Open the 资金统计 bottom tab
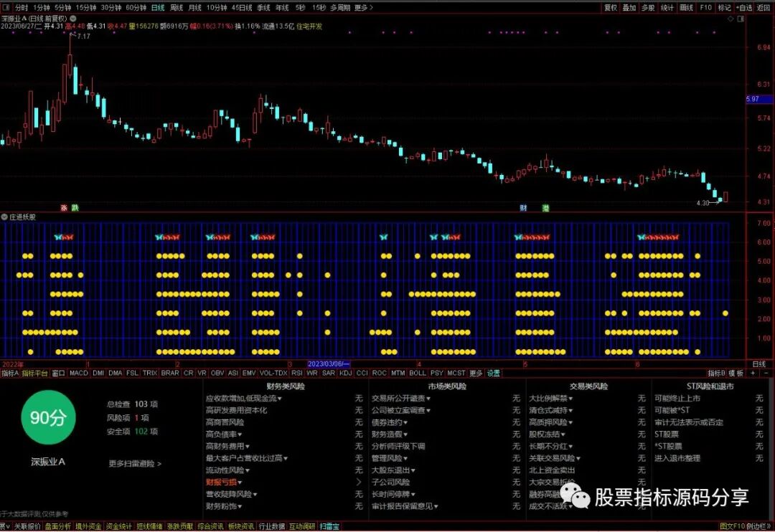Screen dimensions: 775x532 118,526
